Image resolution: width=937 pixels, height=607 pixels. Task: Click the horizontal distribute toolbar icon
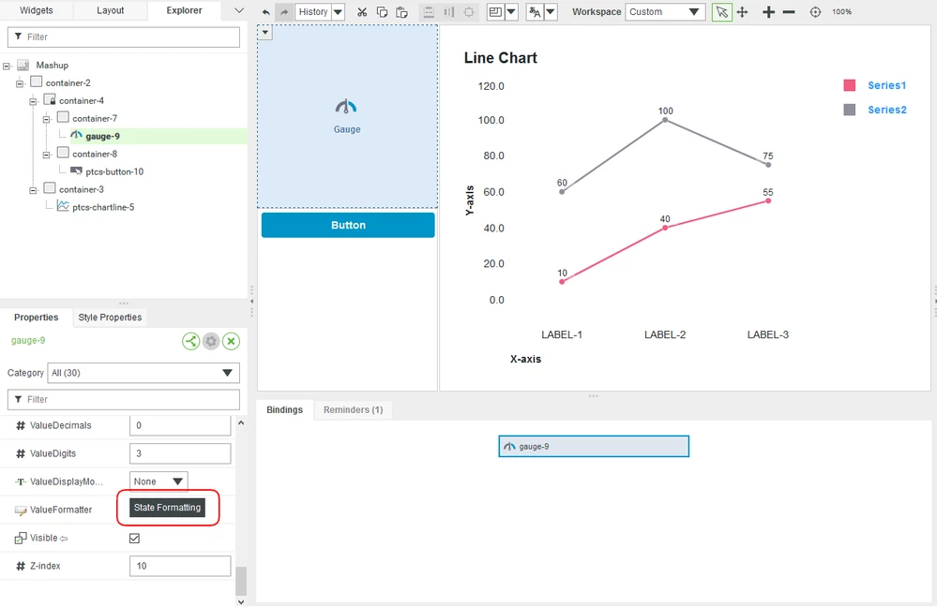click(x=448, y=12)
